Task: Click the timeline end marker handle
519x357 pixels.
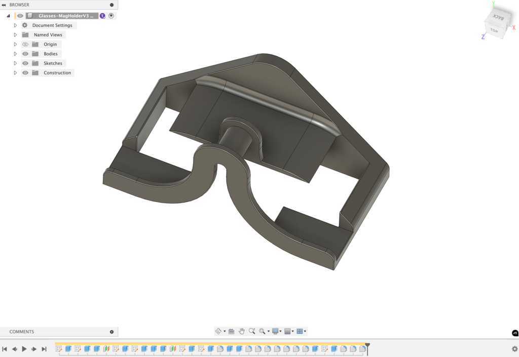Action: (x=367, y=346)
